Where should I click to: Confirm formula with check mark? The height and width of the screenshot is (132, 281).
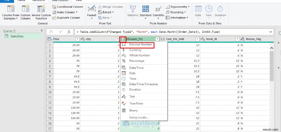pos(60,32)
